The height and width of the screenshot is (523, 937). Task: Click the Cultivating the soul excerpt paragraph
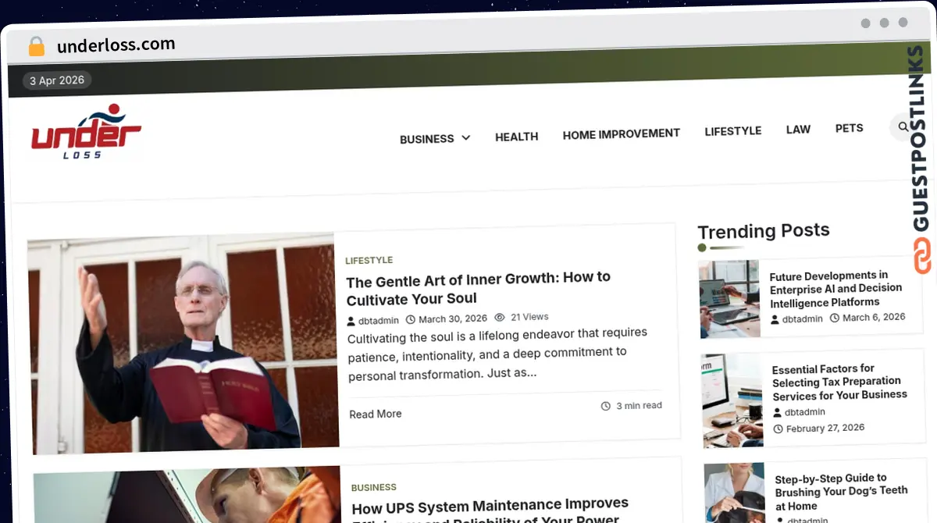[498, 354]
